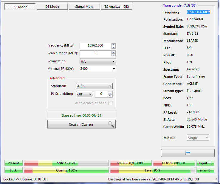Expand the Minimal SR combo box
Viewport: 220px width, 184px height.
[x=114, y=69]
